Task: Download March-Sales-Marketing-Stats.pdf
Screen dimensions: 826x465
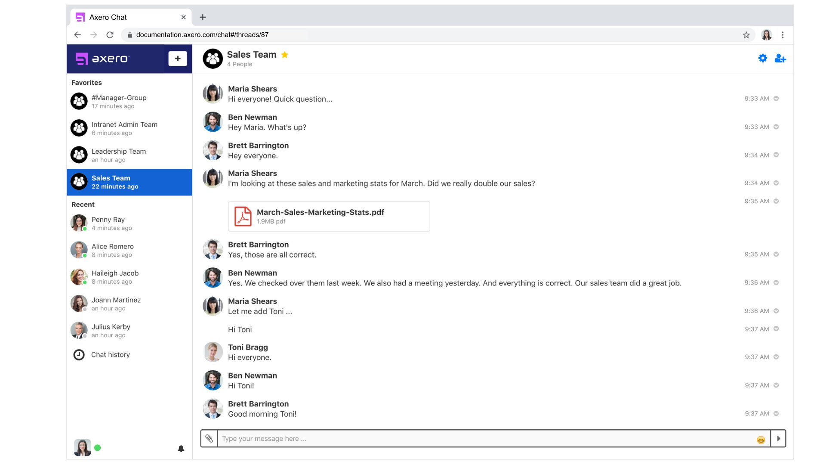Action: point(320,212)
